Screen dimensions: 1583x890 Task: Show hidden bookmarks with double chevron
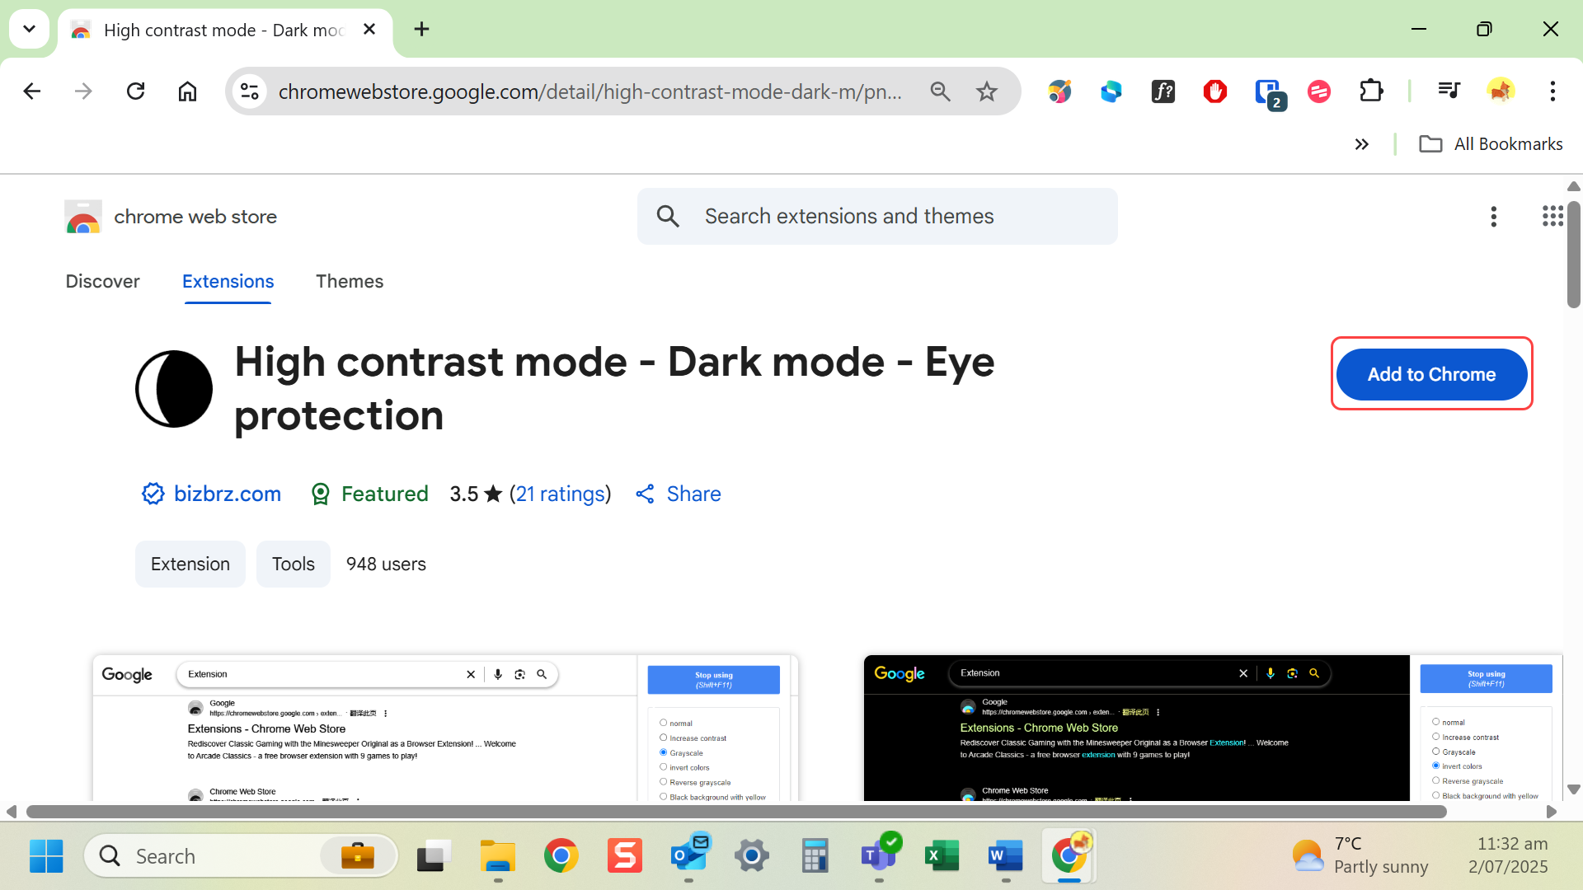click(1362, 144)
